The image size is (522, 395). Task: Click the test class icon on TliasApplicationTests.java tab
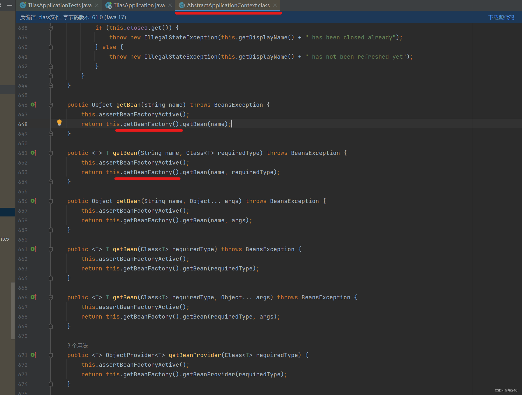tap(22, 5)
